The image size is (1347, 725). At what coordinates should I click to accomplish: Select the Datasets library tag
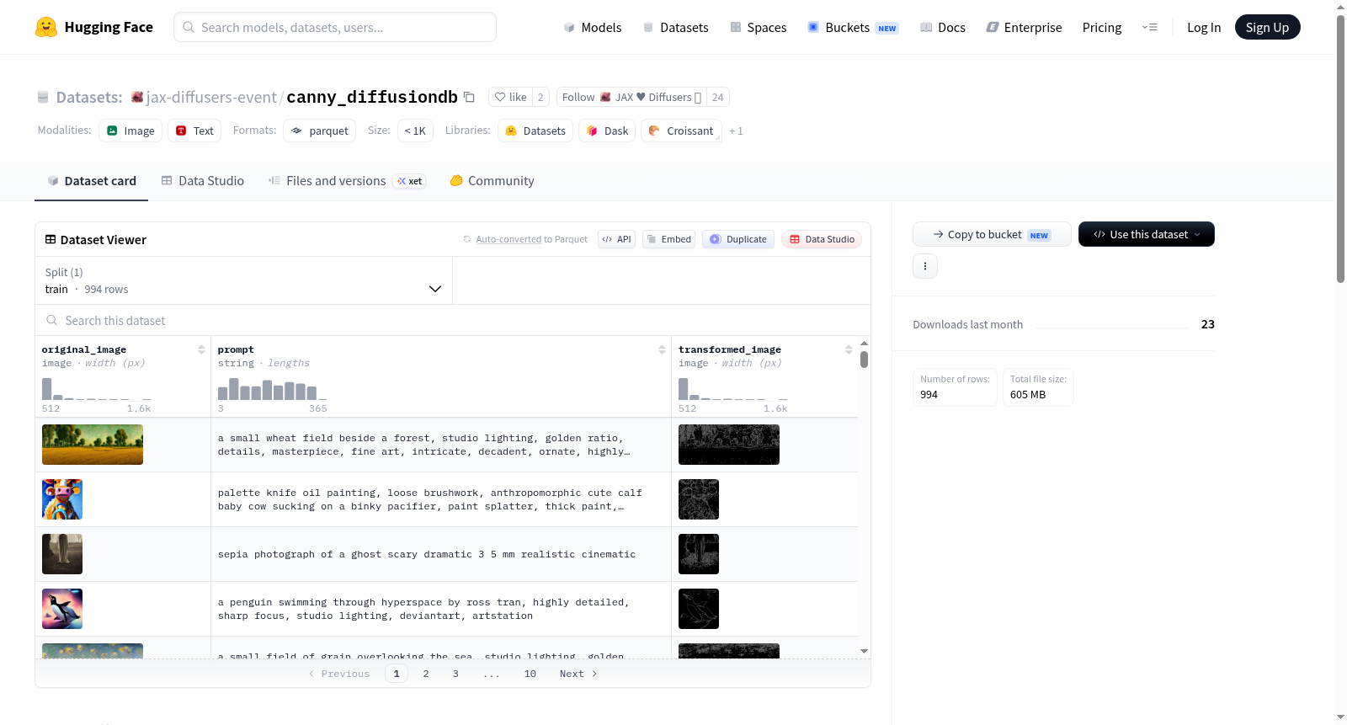tap(535, 131)
